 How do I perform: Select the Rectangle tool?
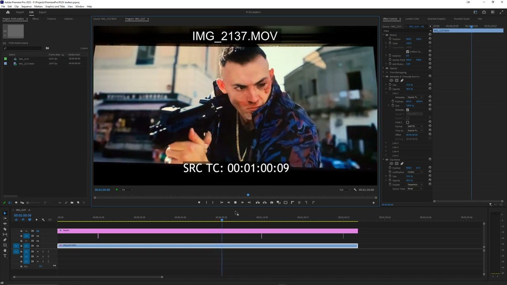(5, 245)
